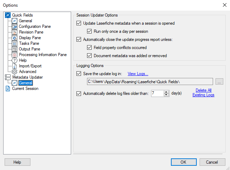Open Revision Pane options
230x170 pixels.
31,32
